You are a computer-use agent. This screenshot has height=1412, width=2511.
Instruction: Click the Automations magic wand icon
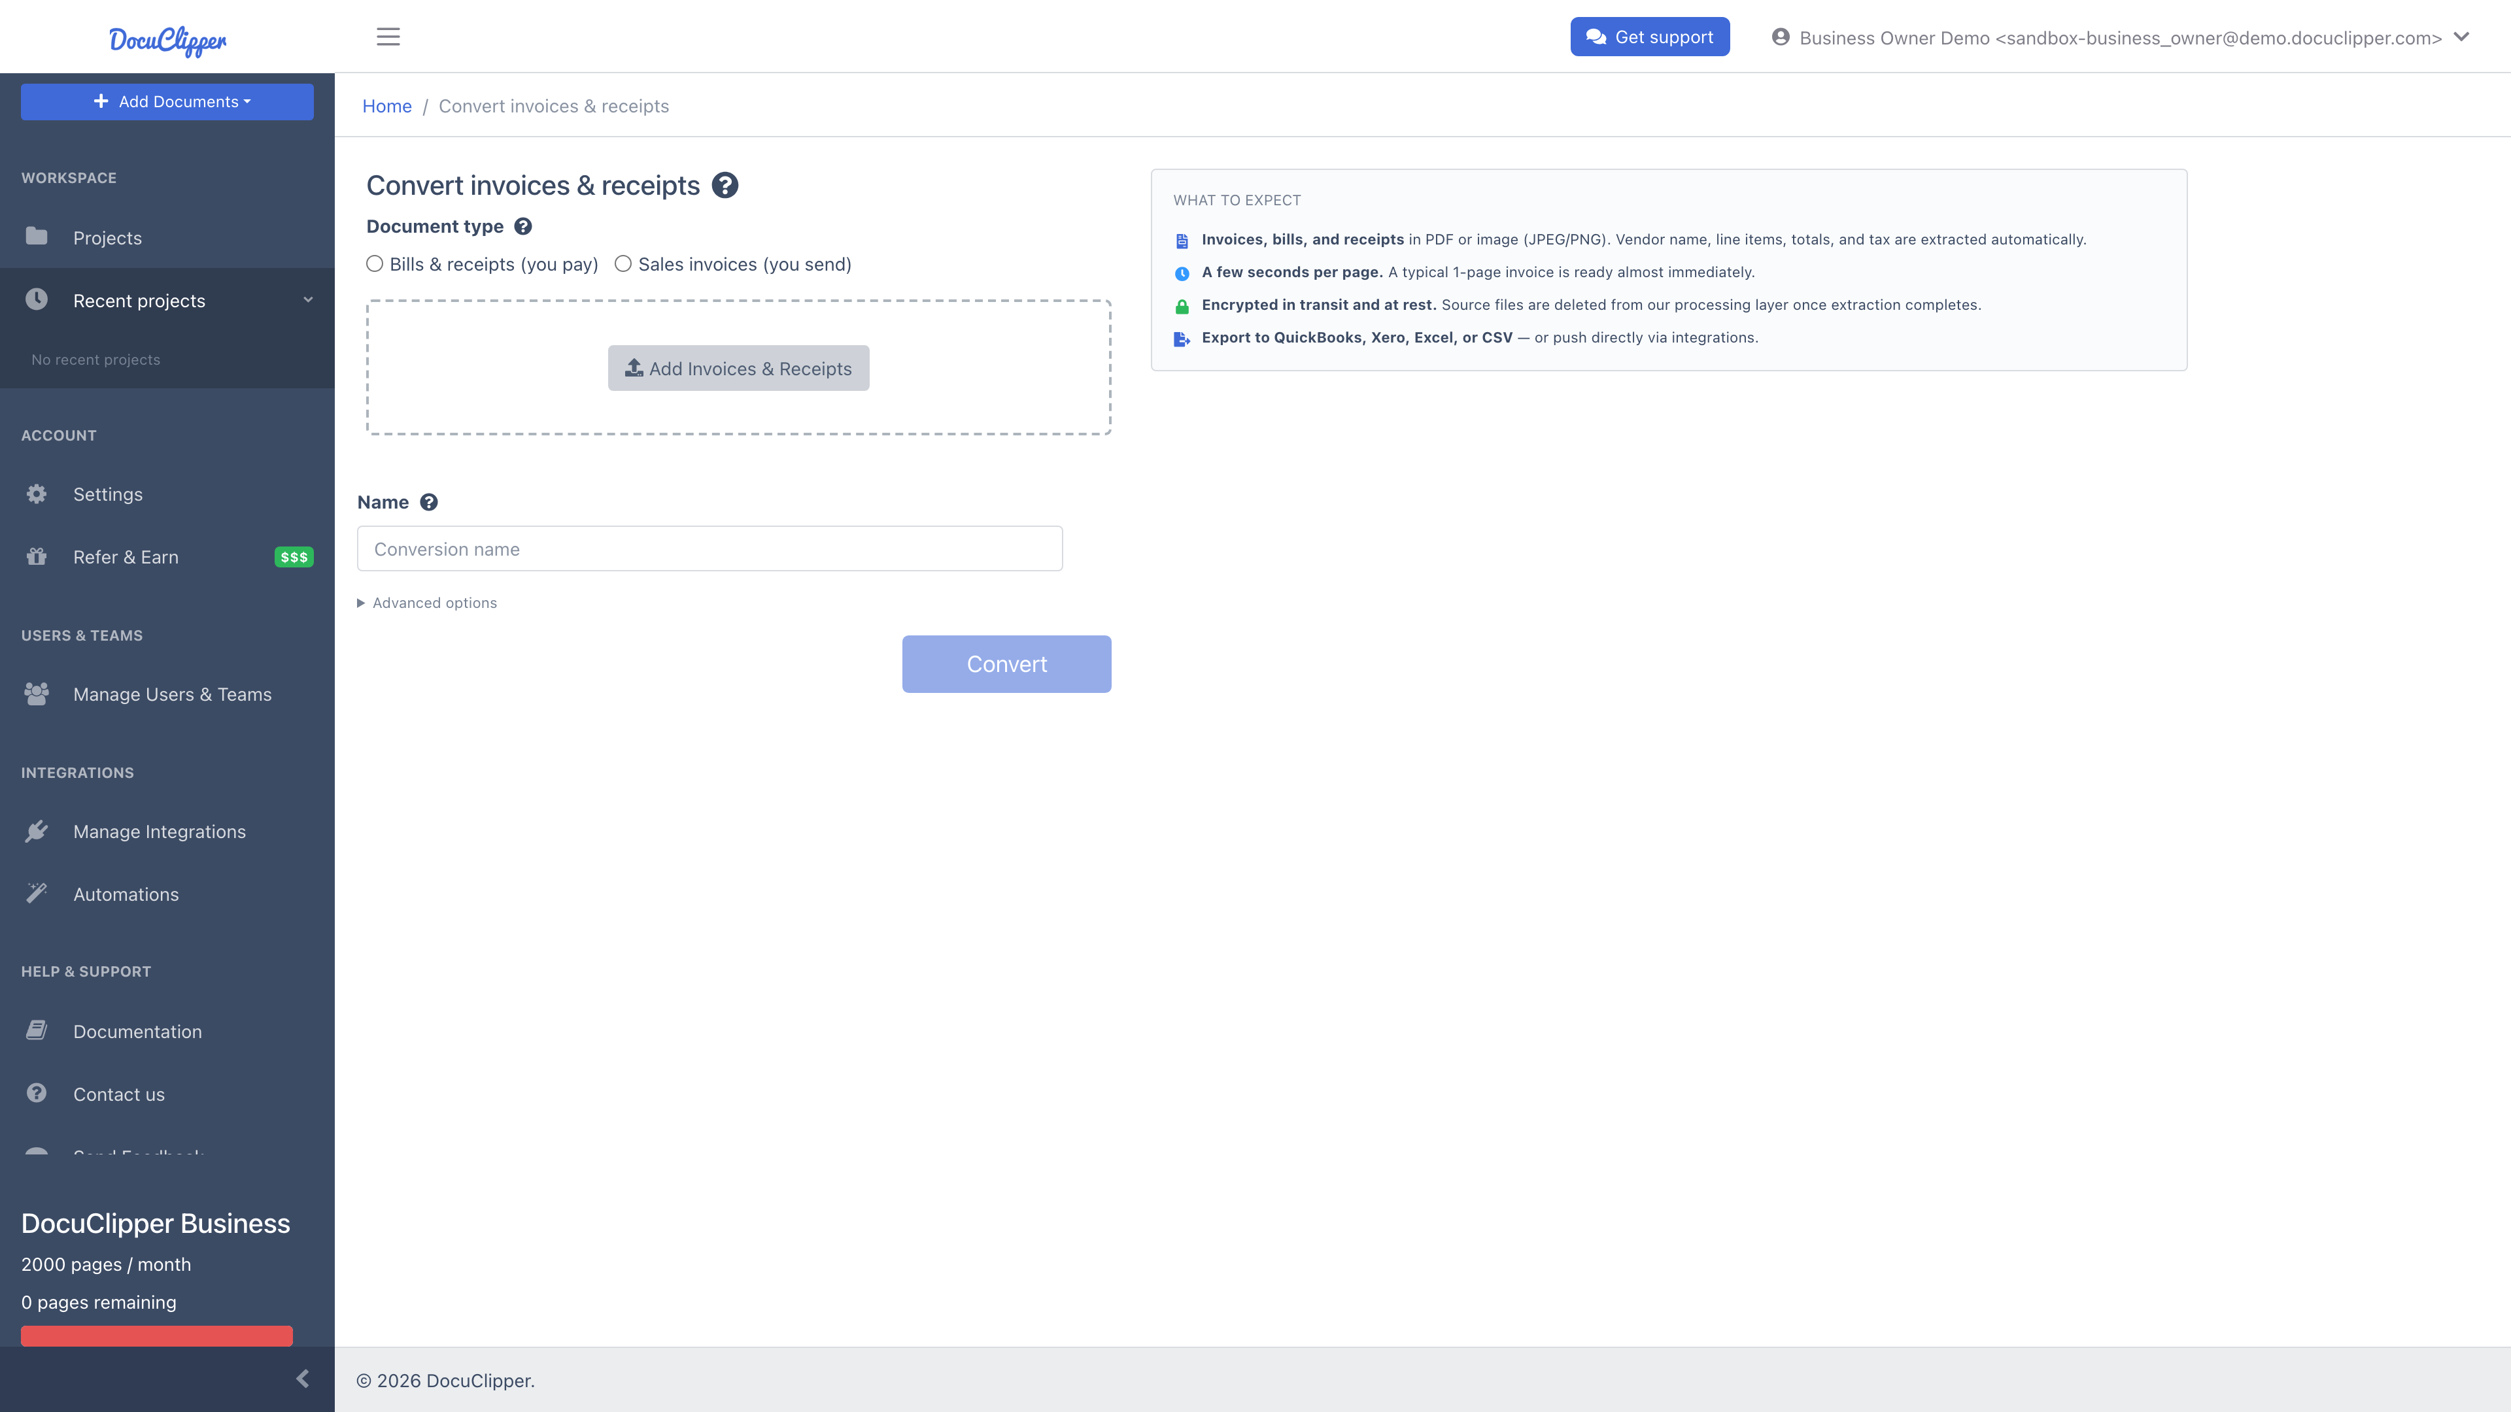point(37,894)
